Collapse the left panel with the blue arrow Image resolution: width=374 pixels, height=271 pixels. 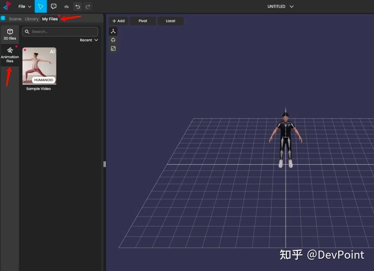[x=3, y=18]
